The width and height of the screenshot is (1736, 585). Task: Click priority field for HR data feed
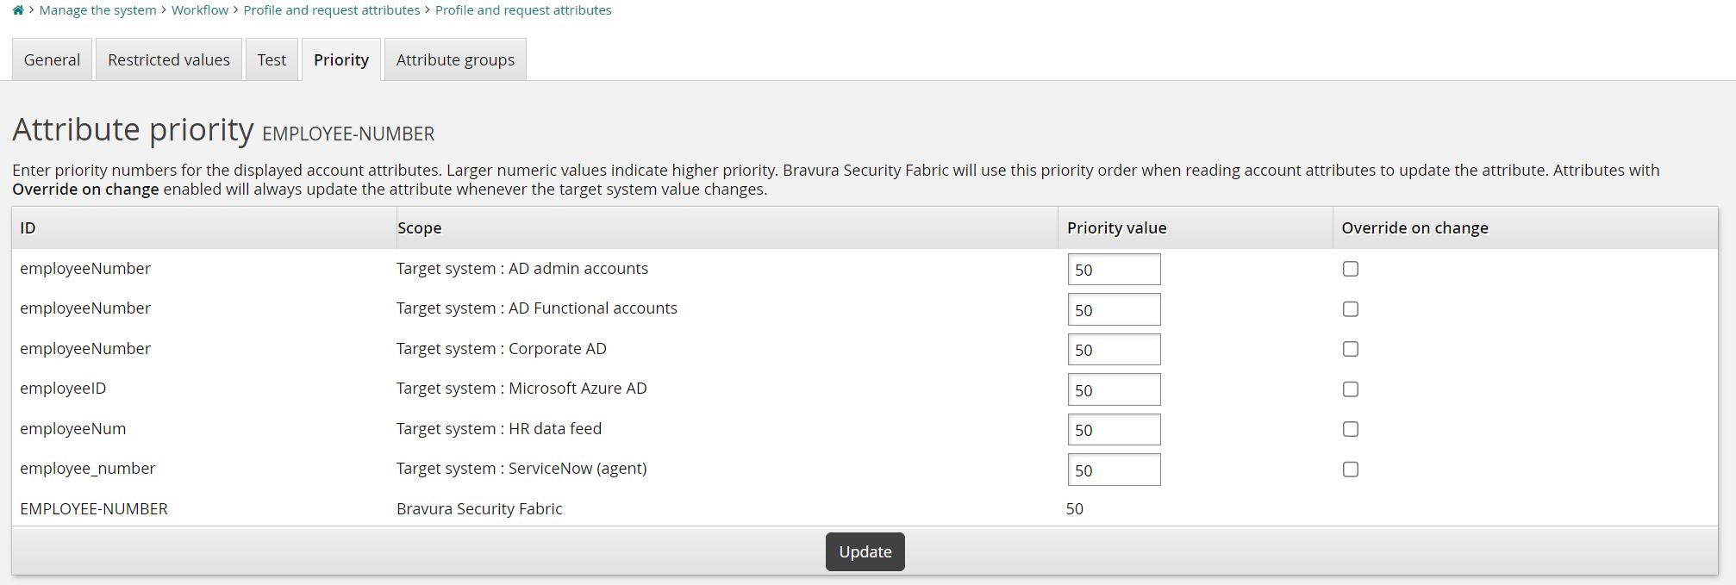1114,430
